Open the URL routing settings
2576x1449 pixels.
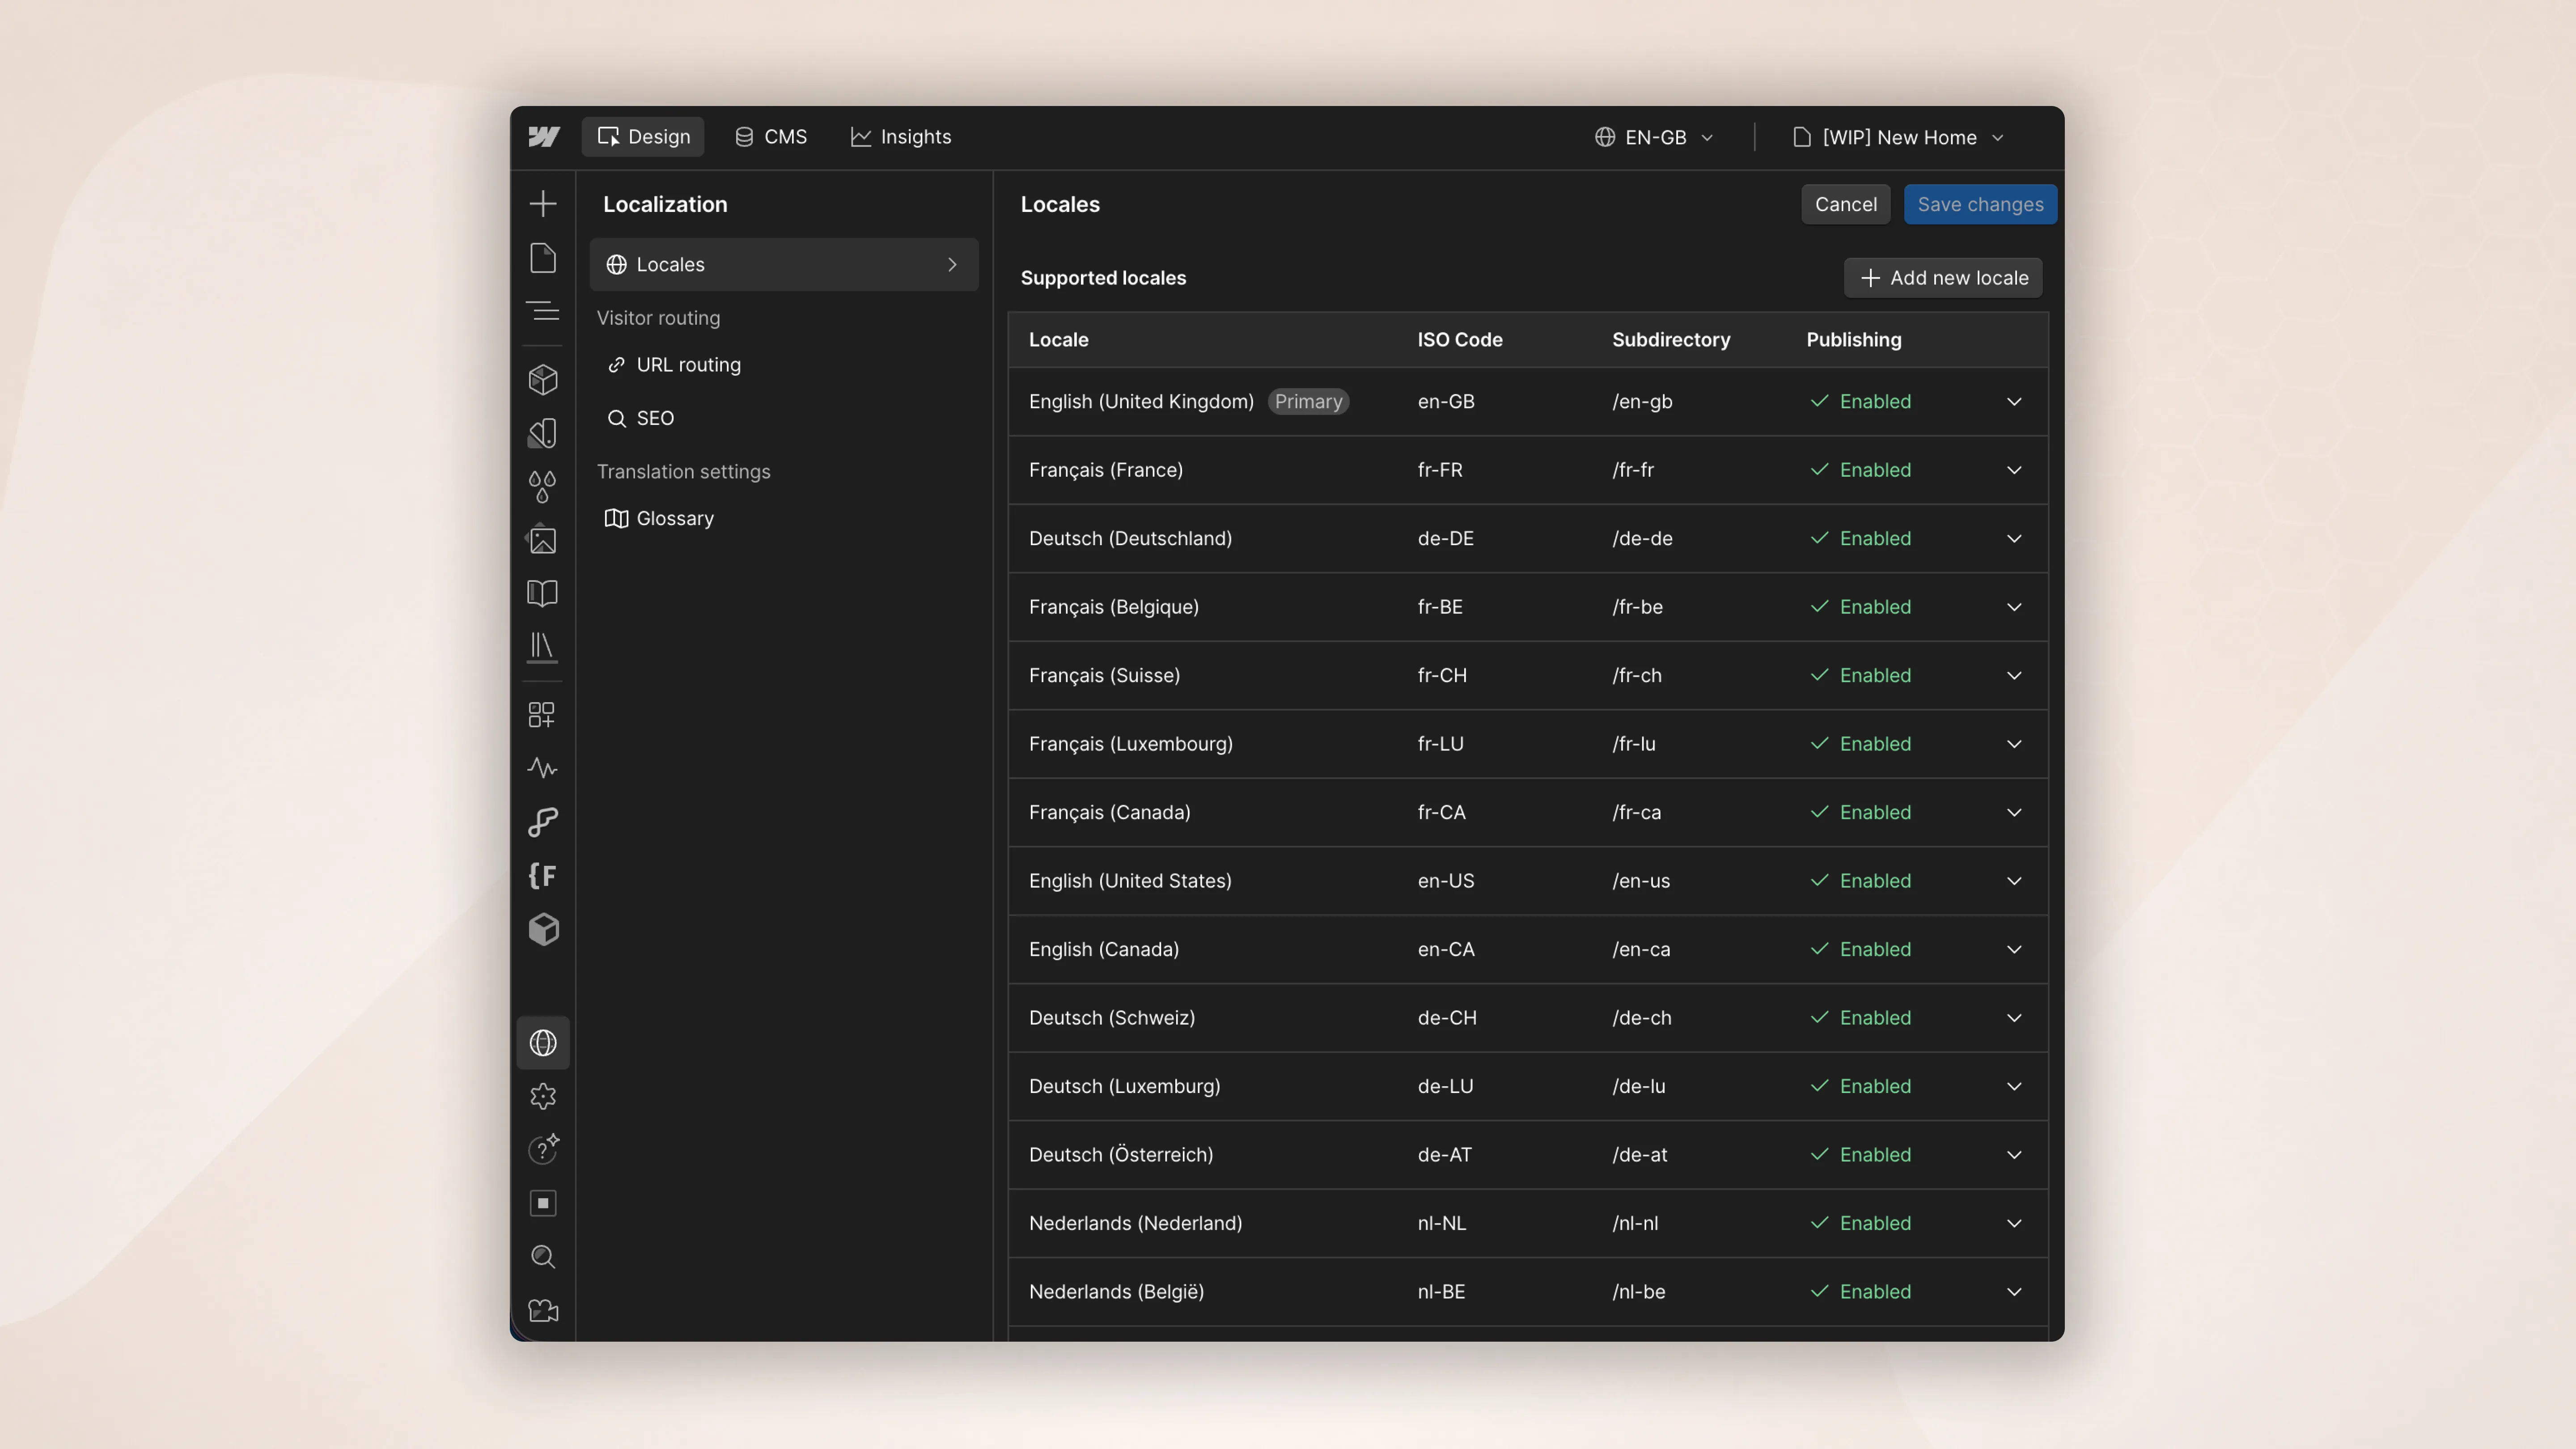click(784, 365)
